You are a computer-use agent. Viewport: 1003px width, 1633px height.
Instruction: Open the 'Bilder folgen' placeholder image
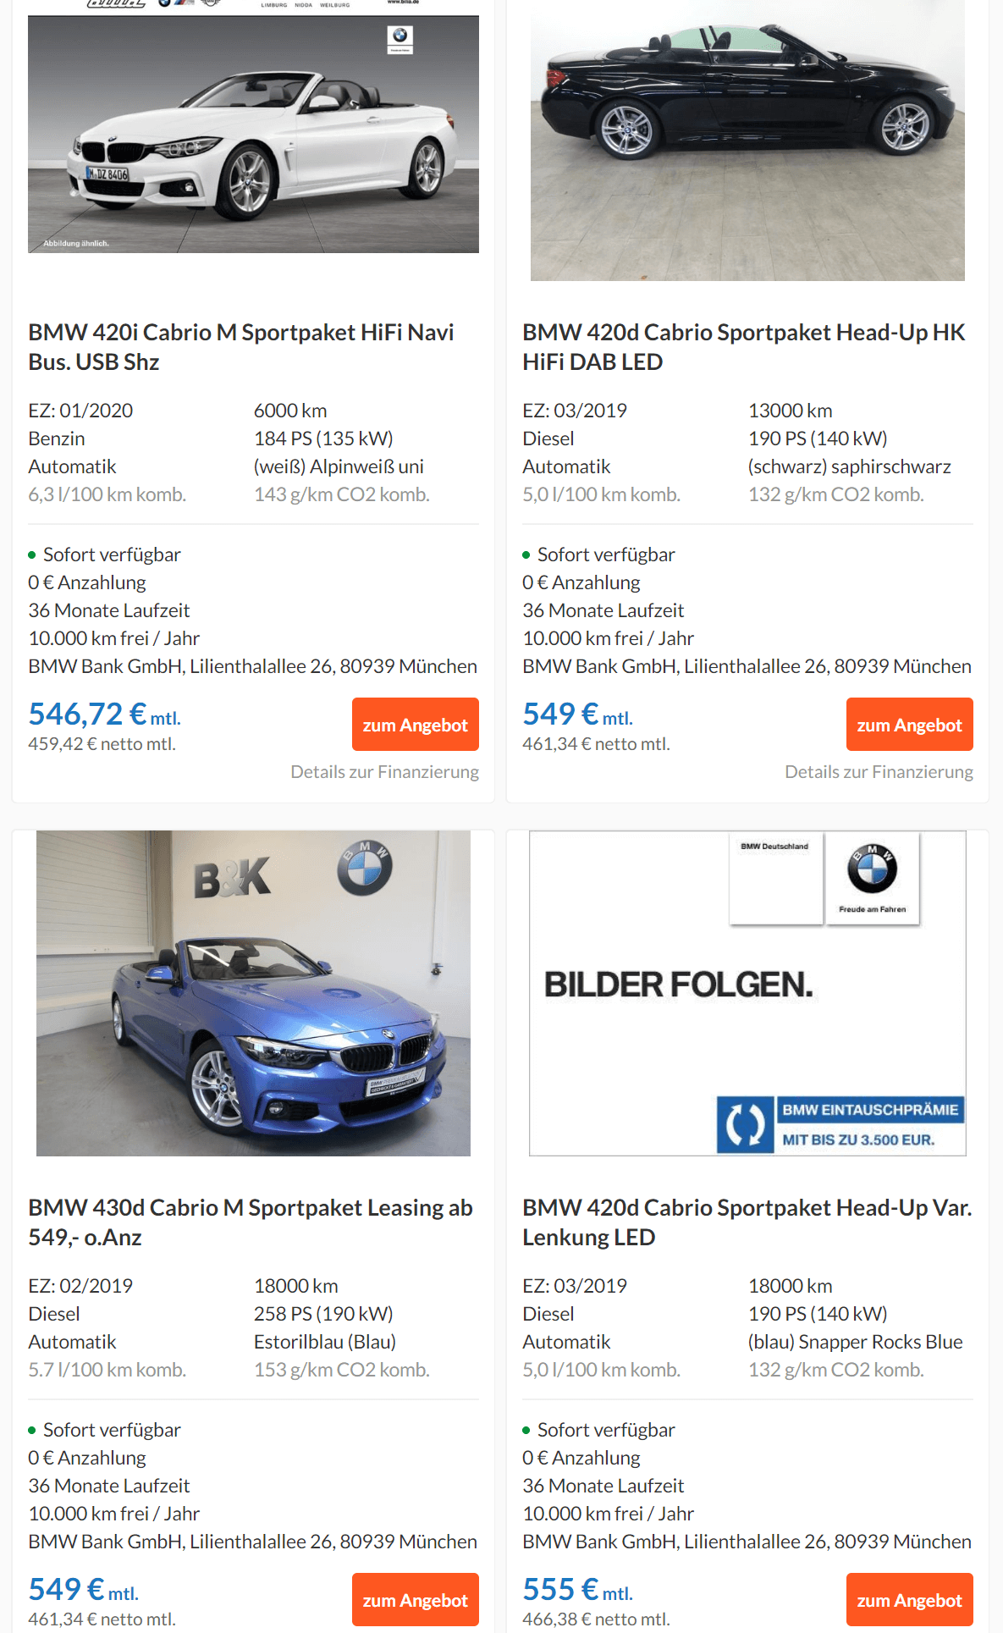point(747,993)
